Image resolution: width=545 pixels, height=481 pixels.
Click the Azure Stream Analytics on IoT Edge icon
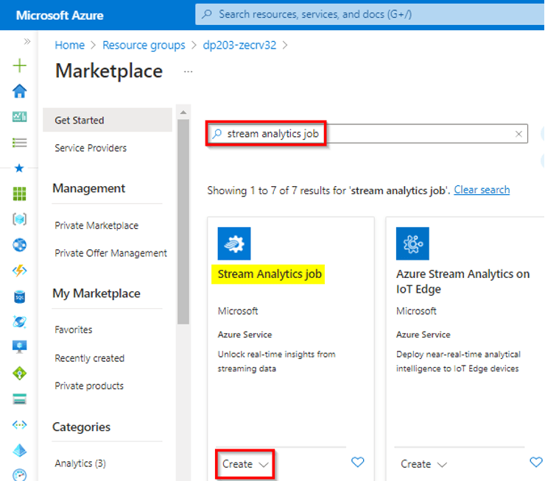(x=412, y=243)
